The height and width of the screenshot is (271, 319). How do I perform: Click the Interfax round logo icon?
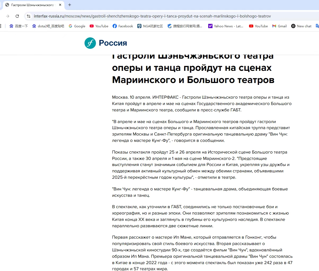pos(90,43)
